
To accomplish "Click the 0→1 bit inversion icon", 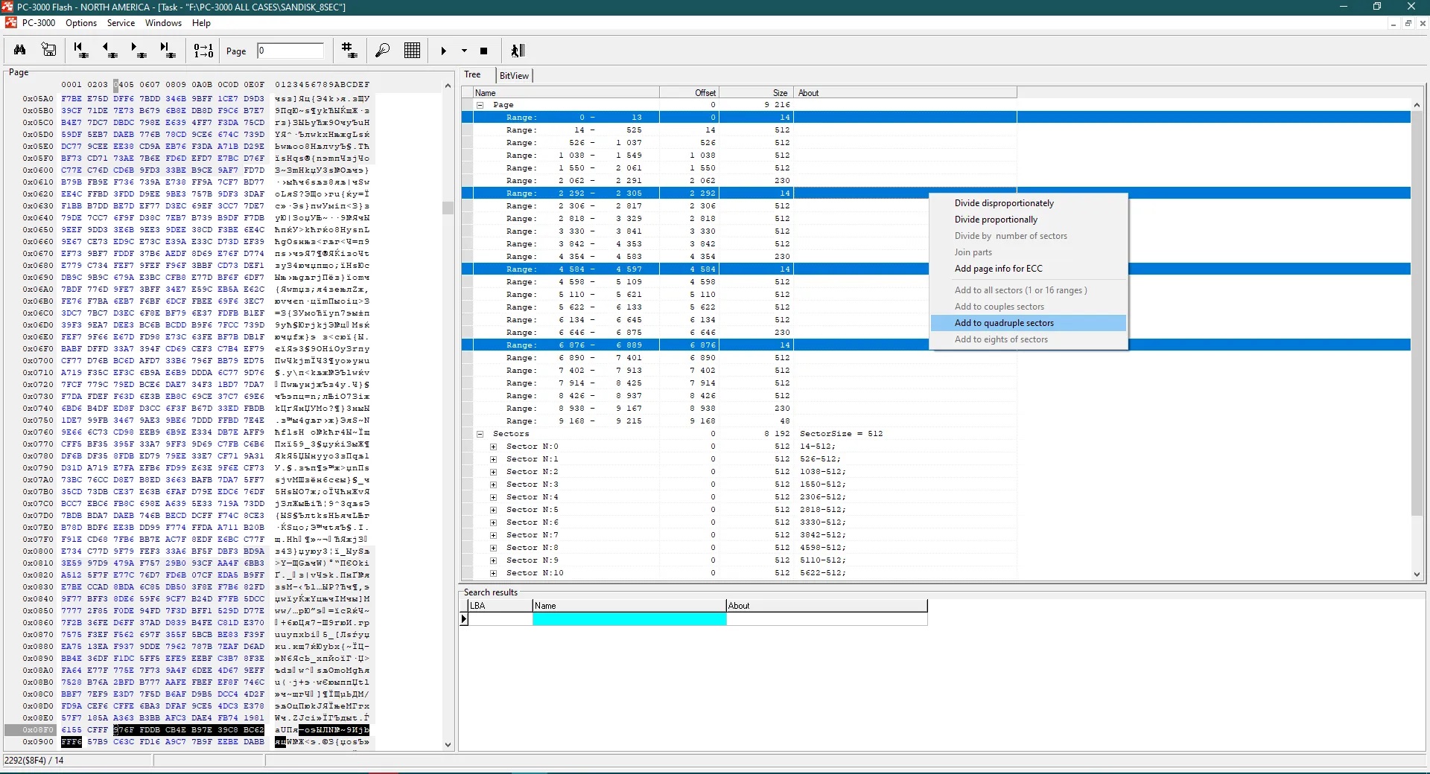I will pyautogui.click(x=203, y=51).
